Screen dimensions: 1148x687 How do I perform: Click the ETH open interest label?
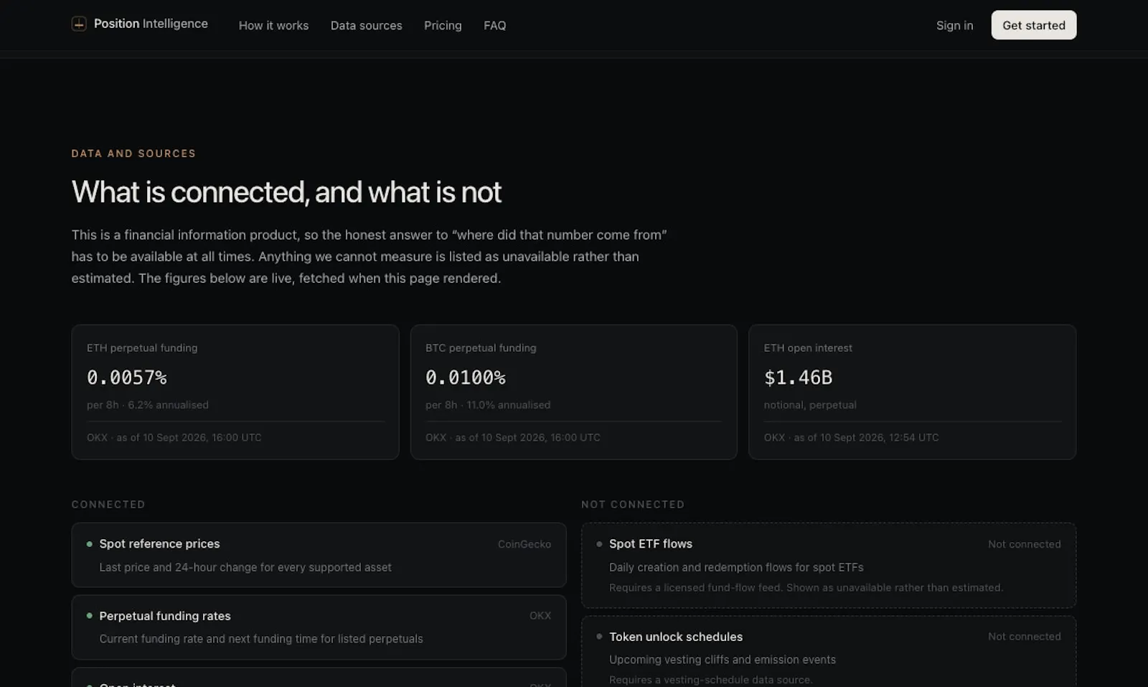(808, 347)
